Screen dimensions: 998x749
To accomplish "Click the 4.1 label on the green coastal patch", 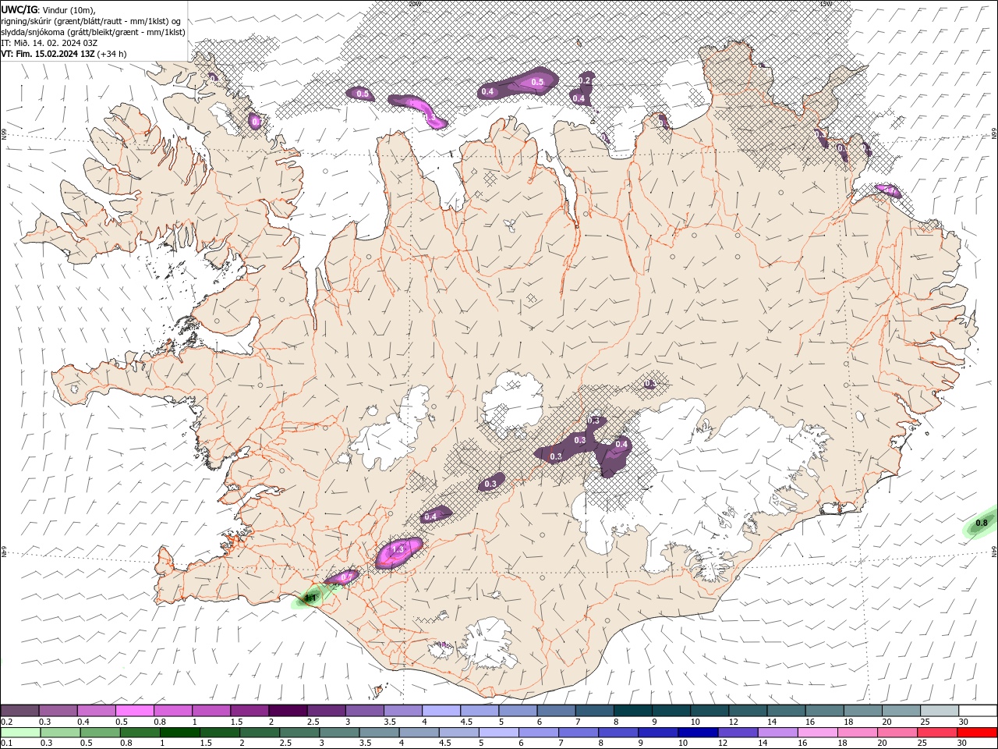I will click(x=310, y=598).
